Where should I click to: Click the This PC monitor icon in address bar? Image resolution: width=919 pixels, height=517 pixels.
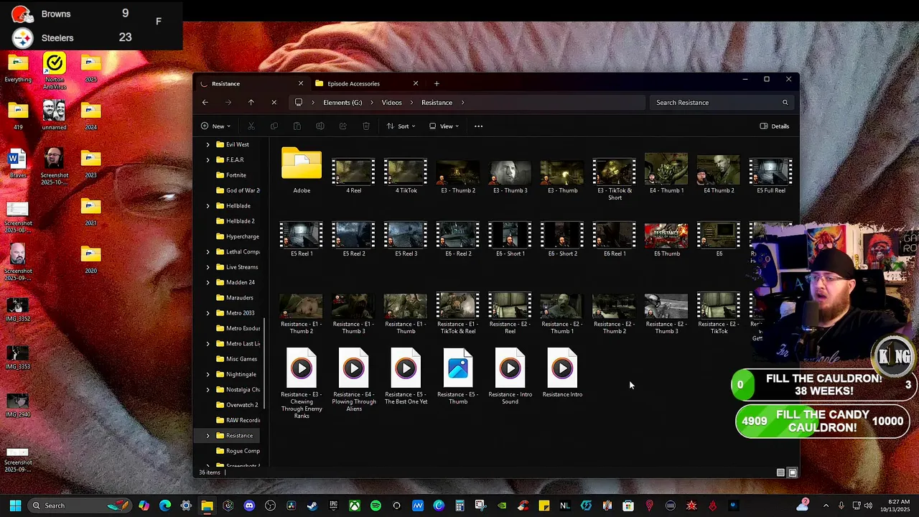coord(299,103)
